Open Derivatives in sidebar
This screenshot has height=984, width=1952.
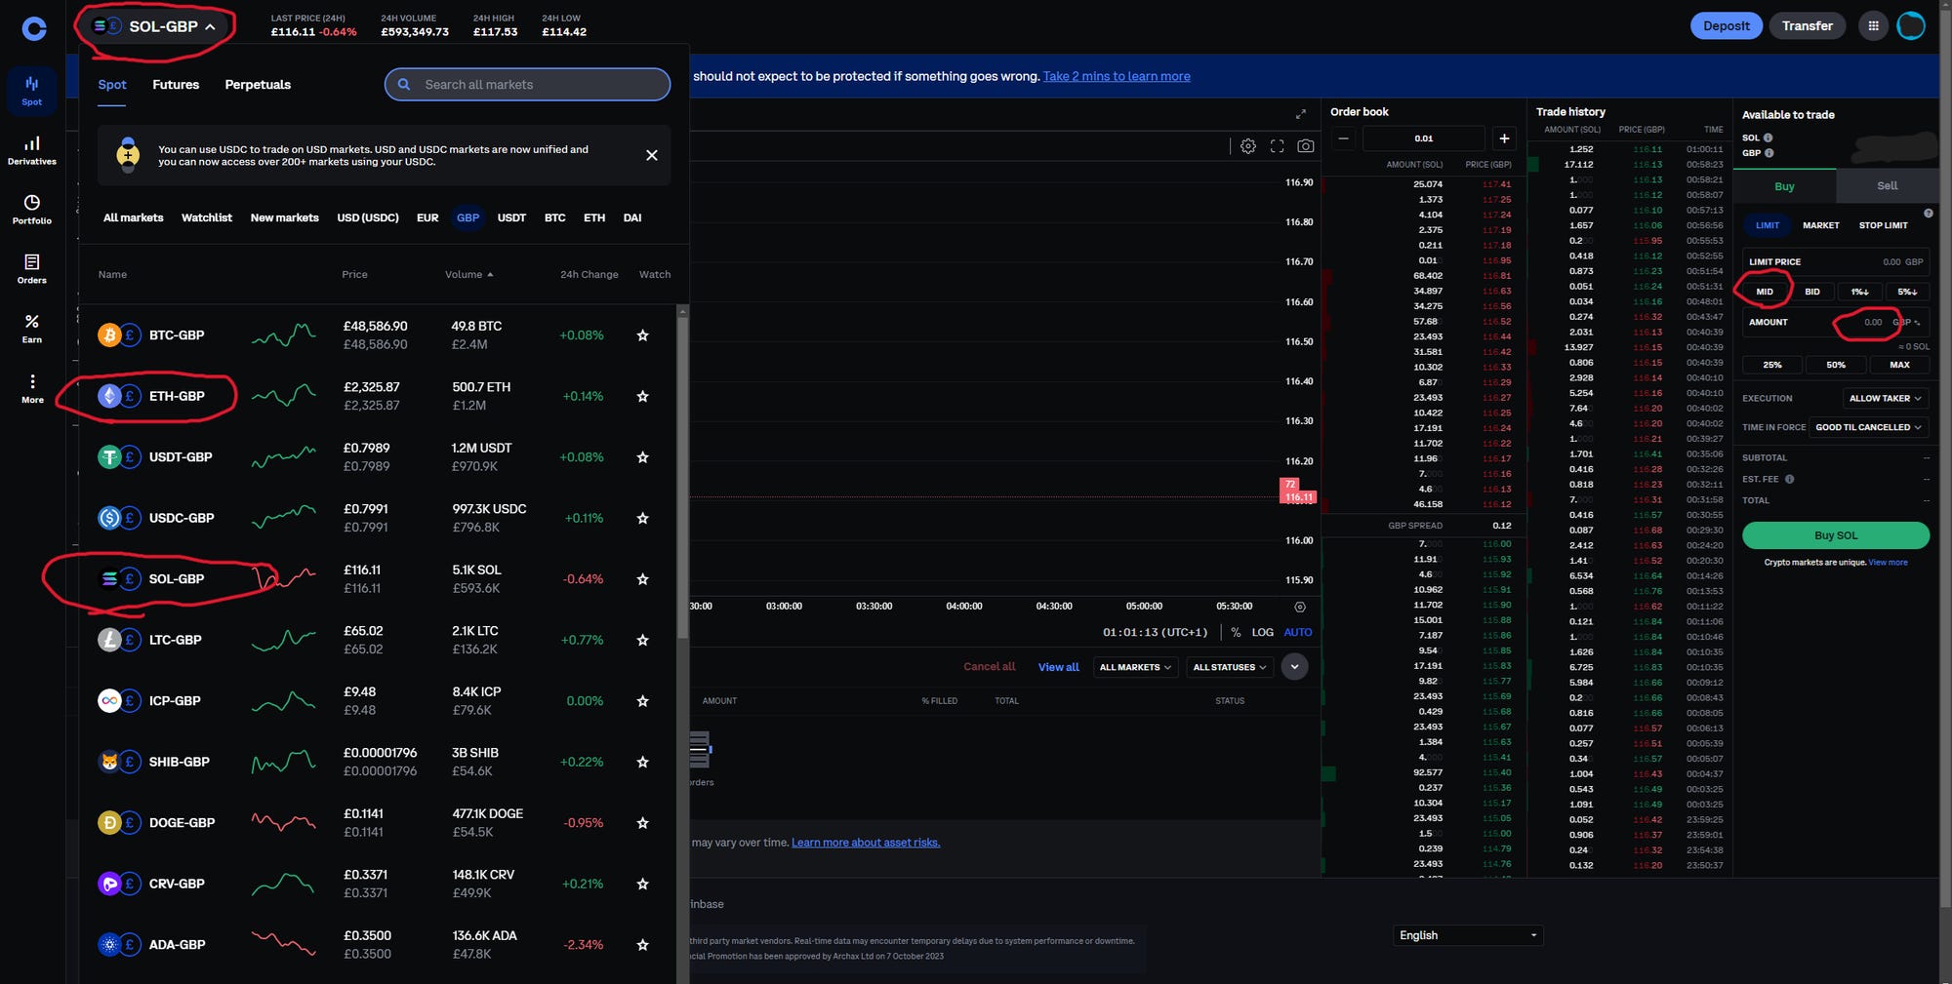tap(32, 150)
